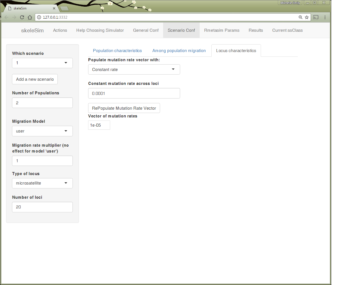The image size is (360, 285).
Task: Open the Chrome three-dot menu
Action: (325, 17)
